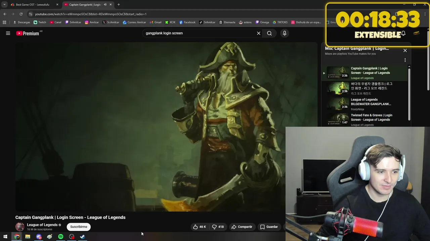The width and height of the screenshot is (430, 241).
Task: Open the Disfrutá de un espa... bookmark
Action: click(x=306, y=22)
